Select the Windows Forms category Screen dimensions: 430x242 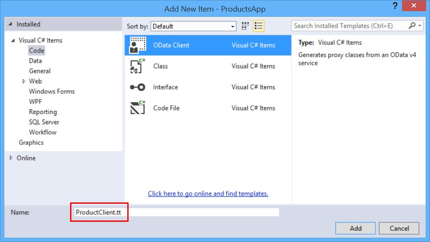click(x=52, y=91)
